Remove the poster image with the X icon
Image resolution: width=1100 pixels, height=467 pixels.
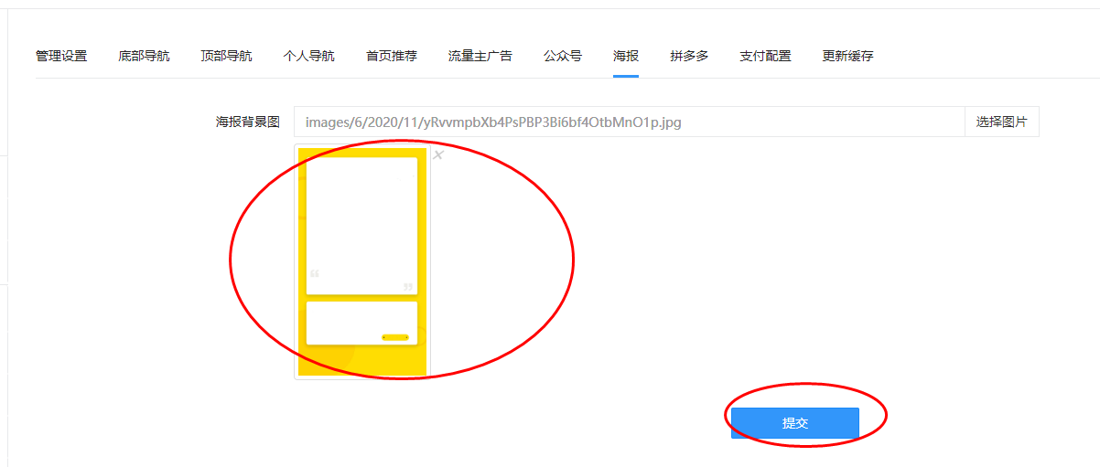pos(438,155)
